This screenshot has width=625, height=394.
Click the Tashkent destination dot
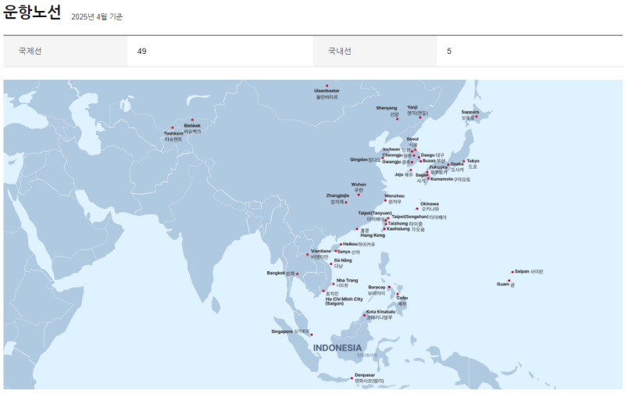[173, 128]
